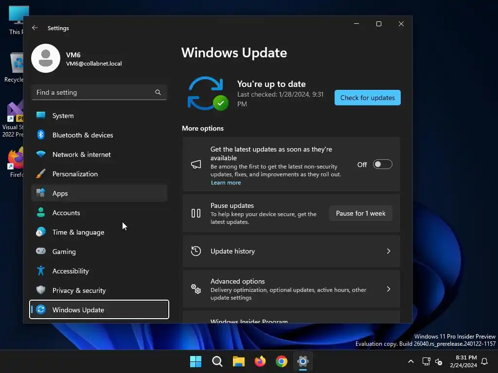Click Pause for 1 week button

coord(360,213)
